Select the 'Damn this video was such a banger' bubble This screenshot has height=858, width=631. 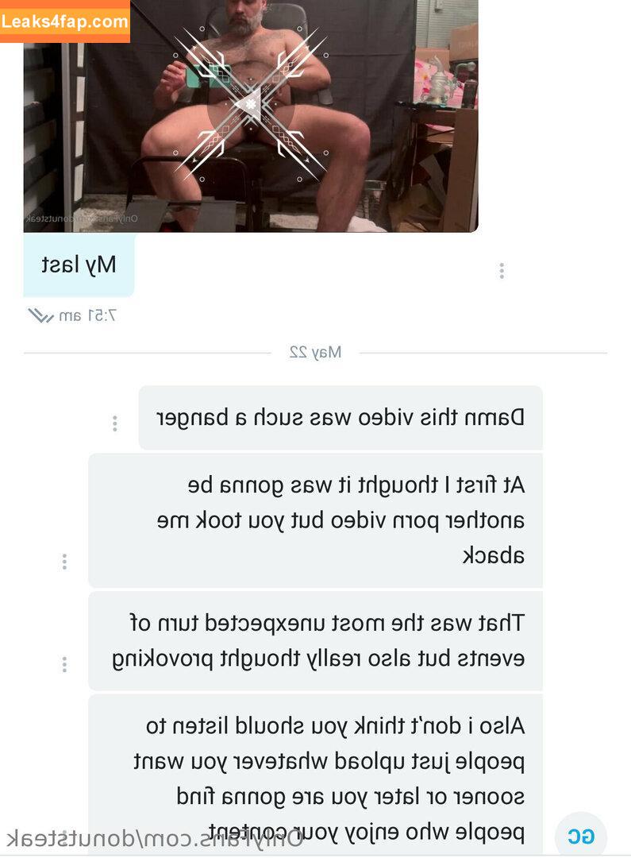341,418
